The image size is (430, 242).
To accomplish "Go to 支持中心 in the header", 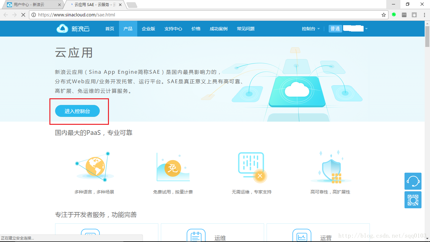I will 173,29.
